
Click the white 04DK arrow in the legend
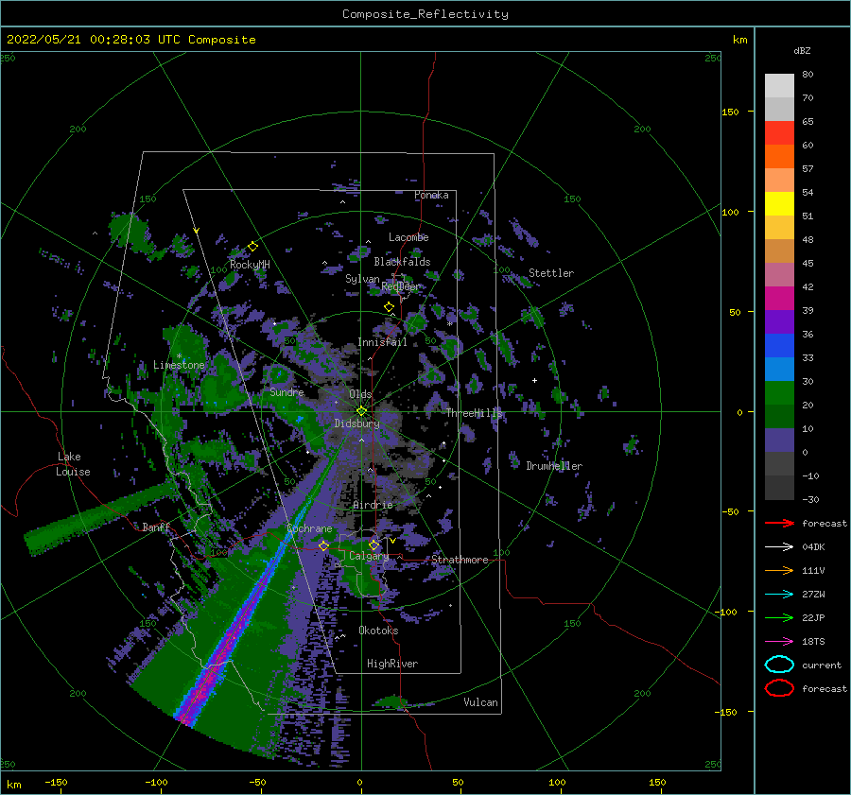(779, 547)
